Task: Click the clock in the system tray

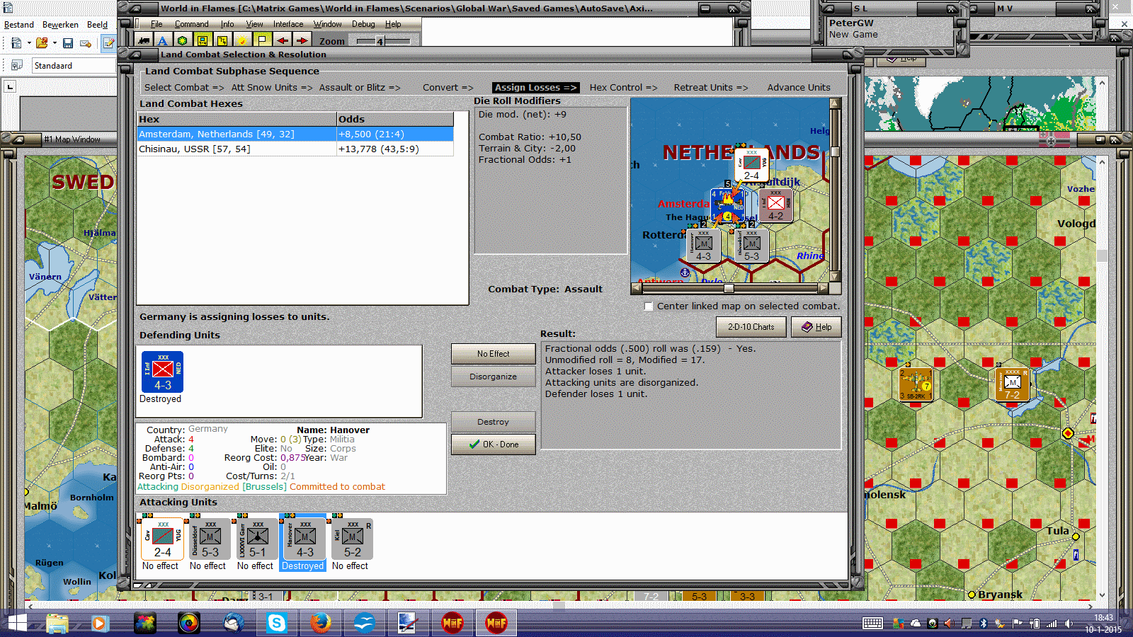Action: click(1103, 624)
